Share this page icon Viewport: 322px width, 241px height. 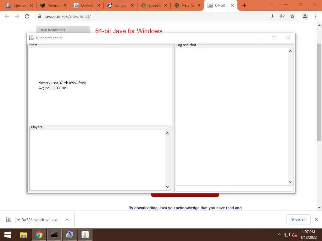[282, 16]
